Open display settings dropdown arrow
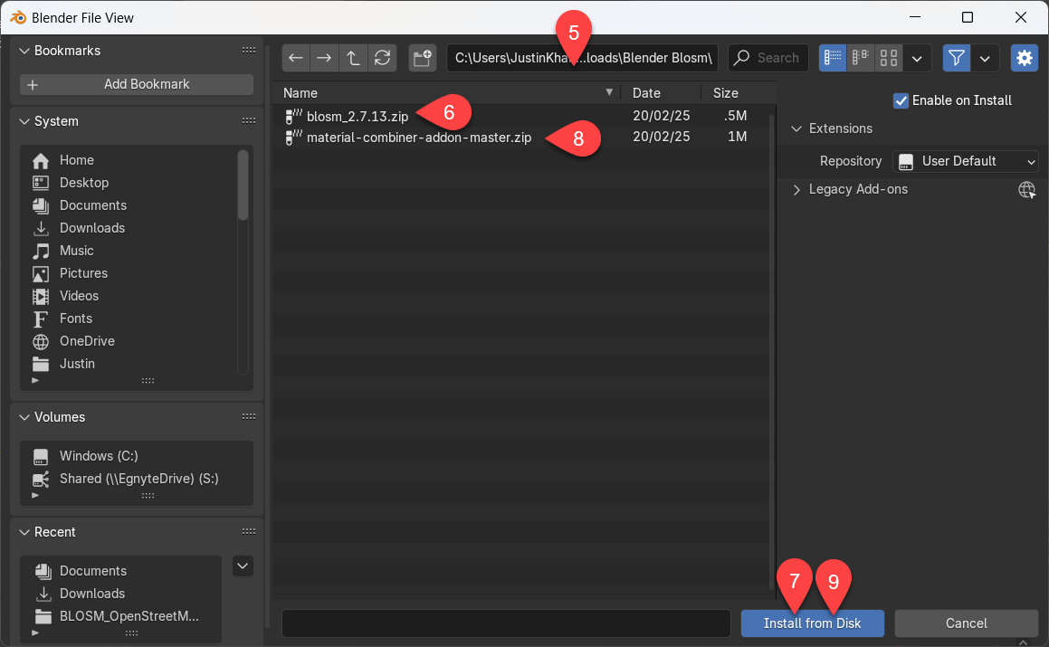 [917, 58]
